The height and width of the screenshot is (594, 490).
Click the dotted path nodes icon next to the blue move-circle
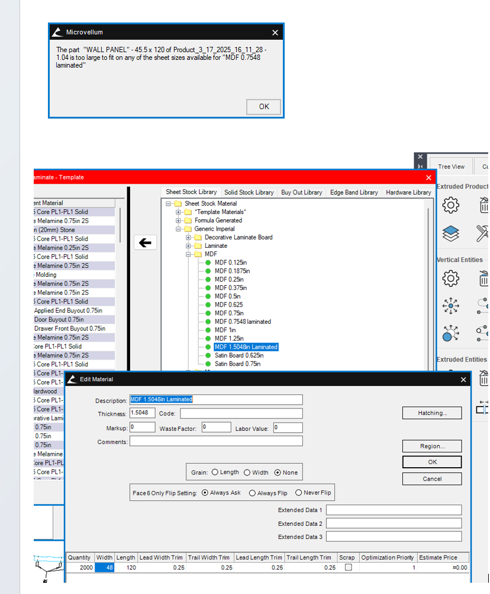(x=482, y=333)
